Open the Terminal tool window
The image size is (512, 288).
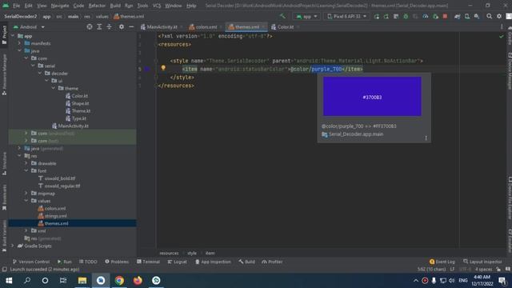(148, 262)
